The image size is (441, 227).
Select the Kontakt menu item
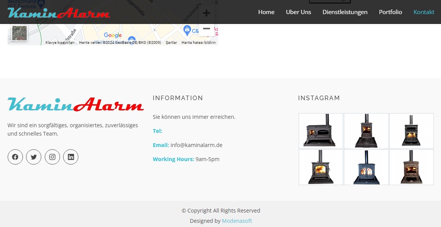424,12
